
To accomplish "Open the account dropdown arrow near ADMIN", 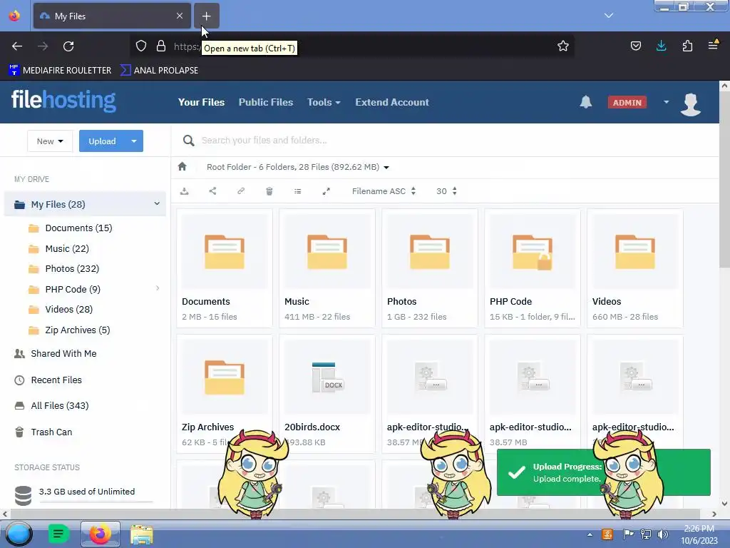I will pos(667,102).
